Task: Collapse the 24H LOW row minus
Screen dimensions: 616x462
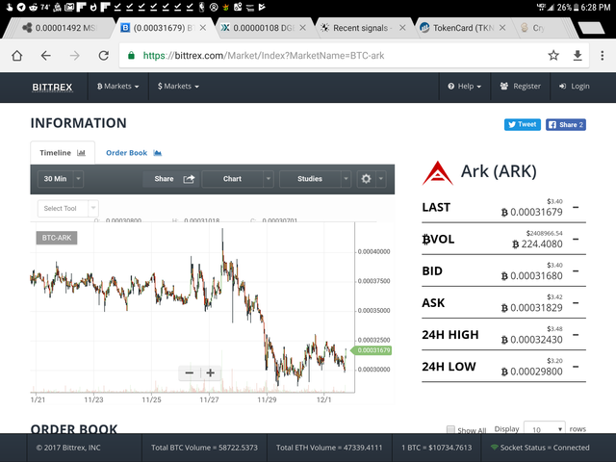Action: (576, 366)
